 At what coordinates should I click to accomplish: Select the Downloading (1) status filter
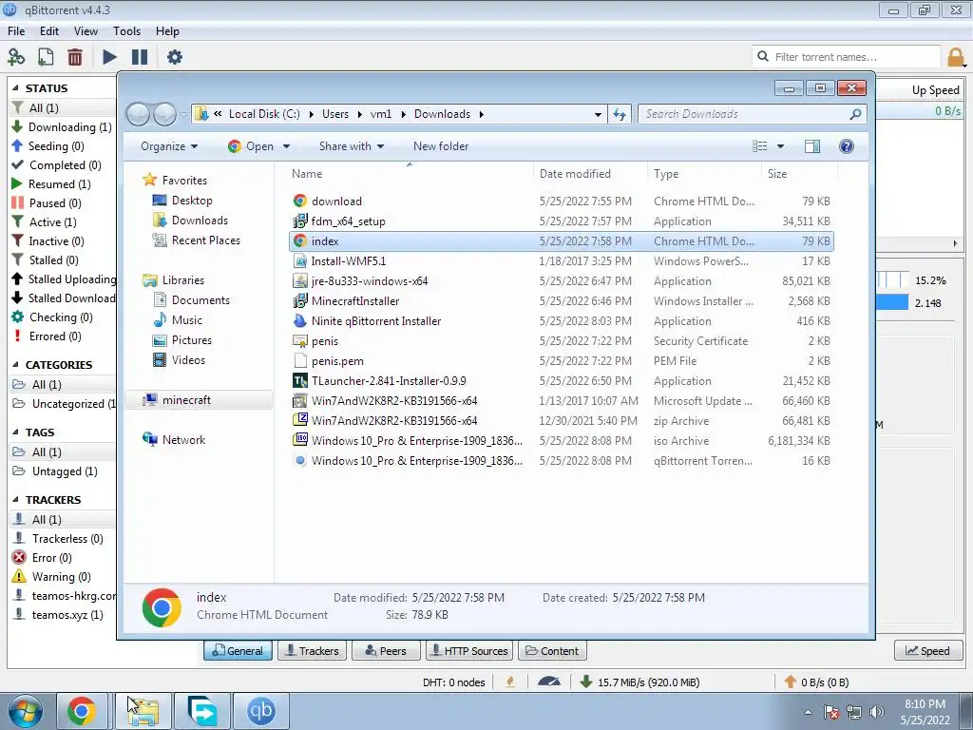coord(62,126)
